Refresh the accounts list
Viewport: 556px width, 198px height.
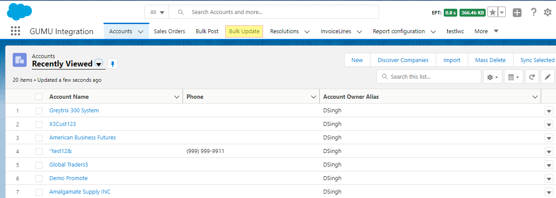click(x=532, y=77)
